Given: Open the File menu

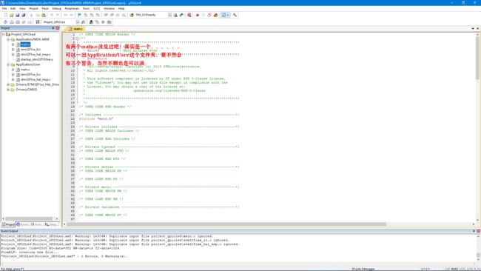Looking at the screenshot, I should click(x=4, y=9).
